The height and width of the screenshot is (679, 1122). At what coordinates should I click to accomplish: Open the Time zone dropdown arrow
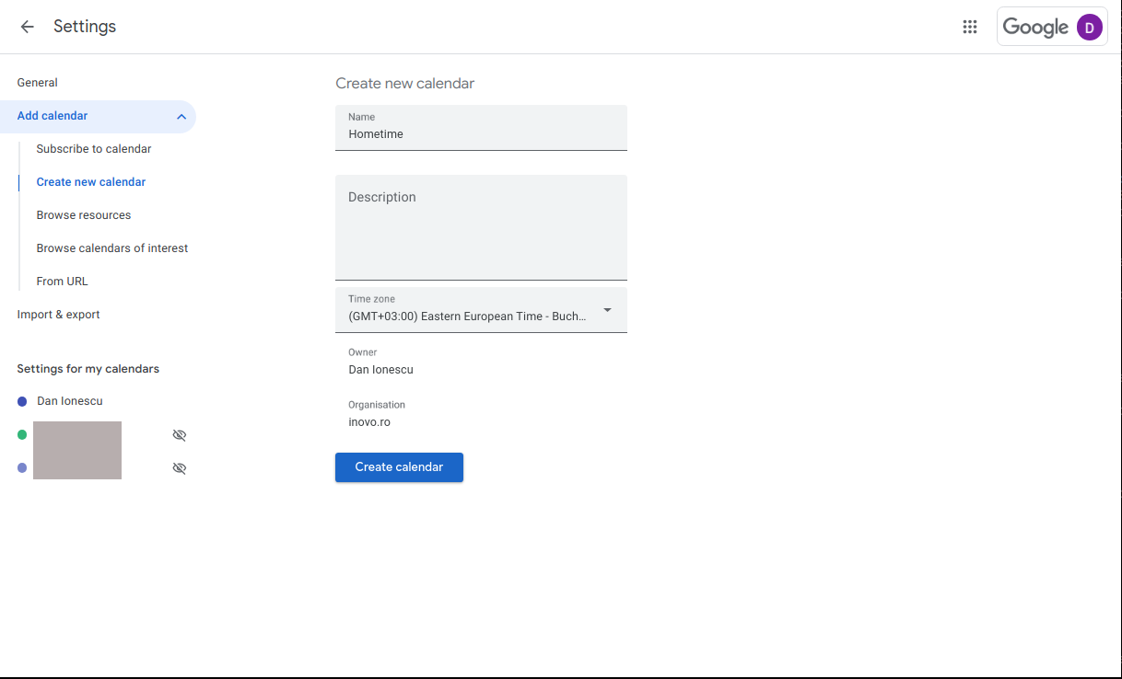point(607,310)
